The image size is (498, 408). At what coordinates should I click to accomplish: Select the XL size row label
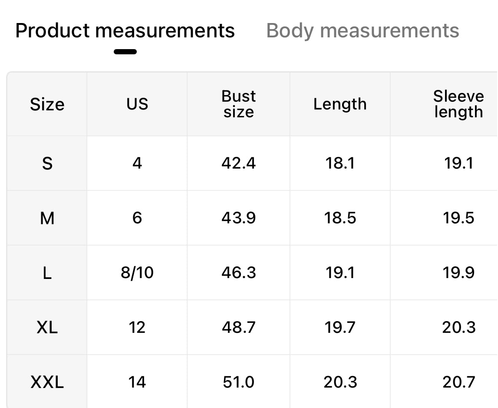click(x=47, y=327)
